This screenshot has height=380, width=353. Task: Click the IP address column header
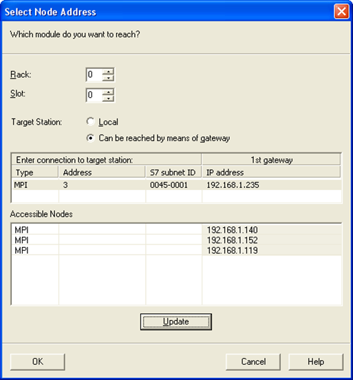point(271,172)
